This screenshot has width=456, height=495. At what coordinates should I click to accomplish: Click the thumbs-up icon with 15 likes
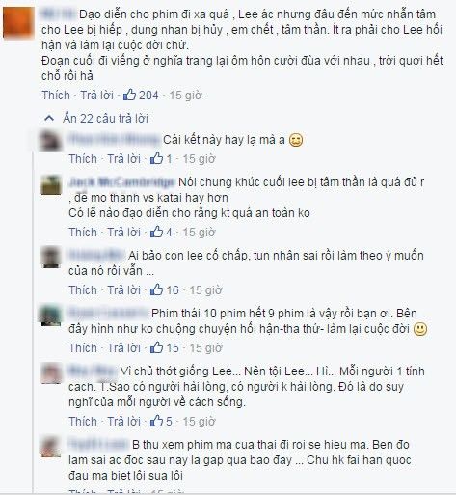tap(156, 347)
